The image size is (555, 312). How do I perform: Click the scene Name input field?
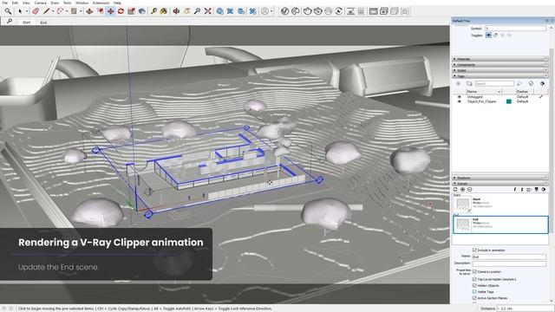509,257
